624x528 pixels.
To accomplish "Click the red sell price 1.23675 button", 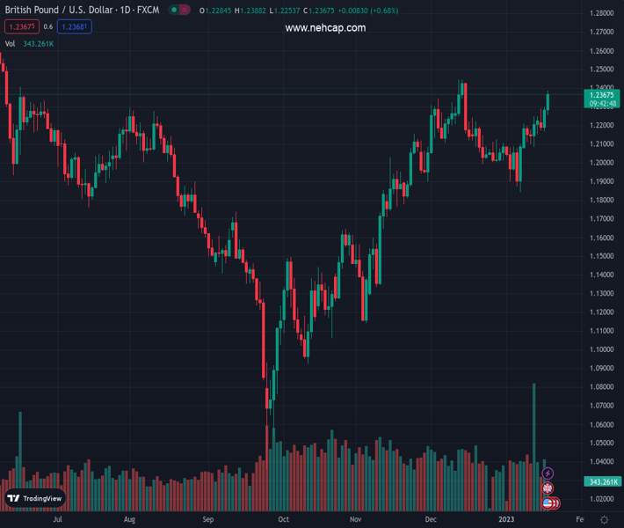I will click(20, 27).
